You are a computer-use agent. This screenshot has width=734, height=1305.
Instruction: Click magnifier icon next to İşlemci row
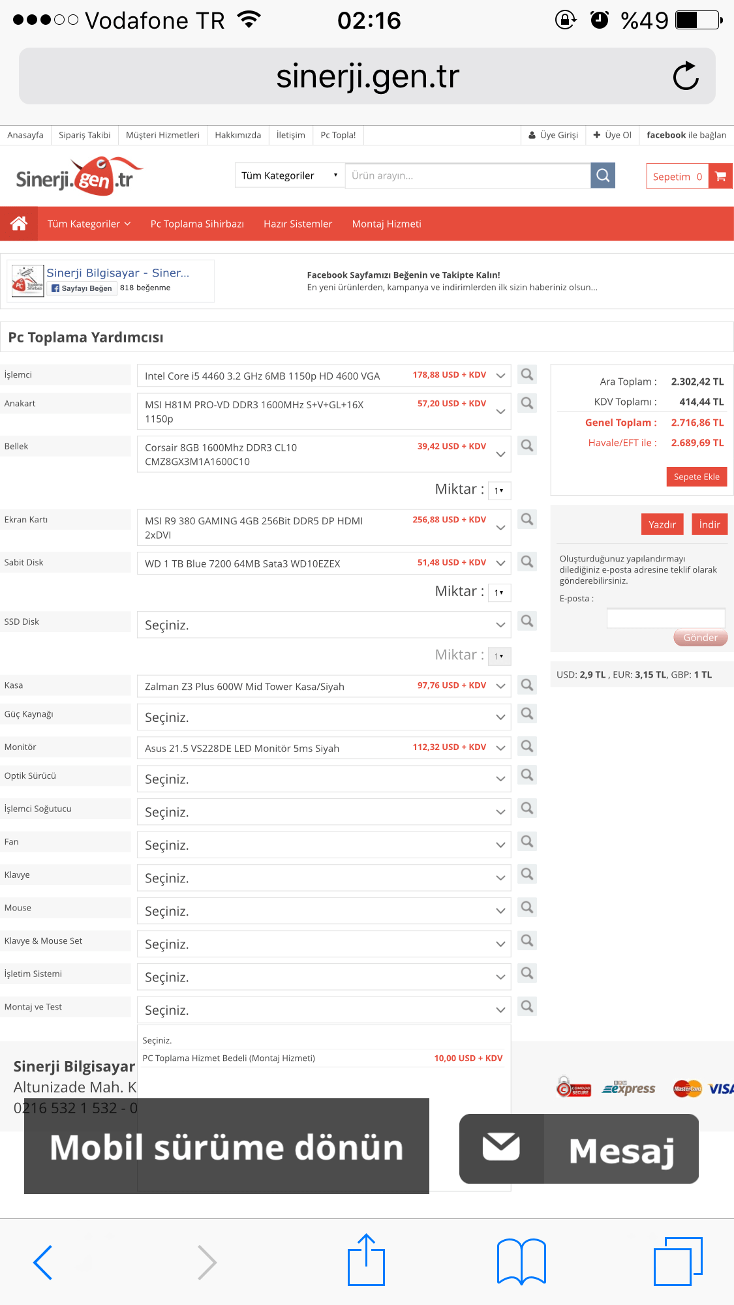click(x=527, y=374)
